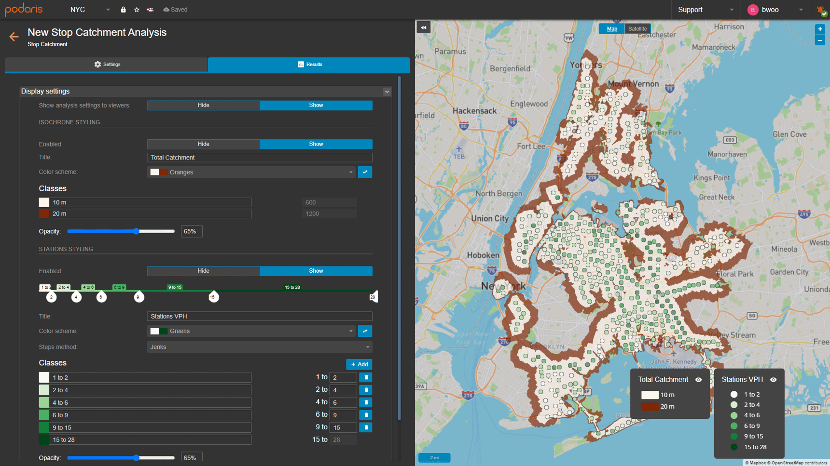Open the share project icon
The width and height of the screenshot is (830, 466).
[x=150, y=10]
